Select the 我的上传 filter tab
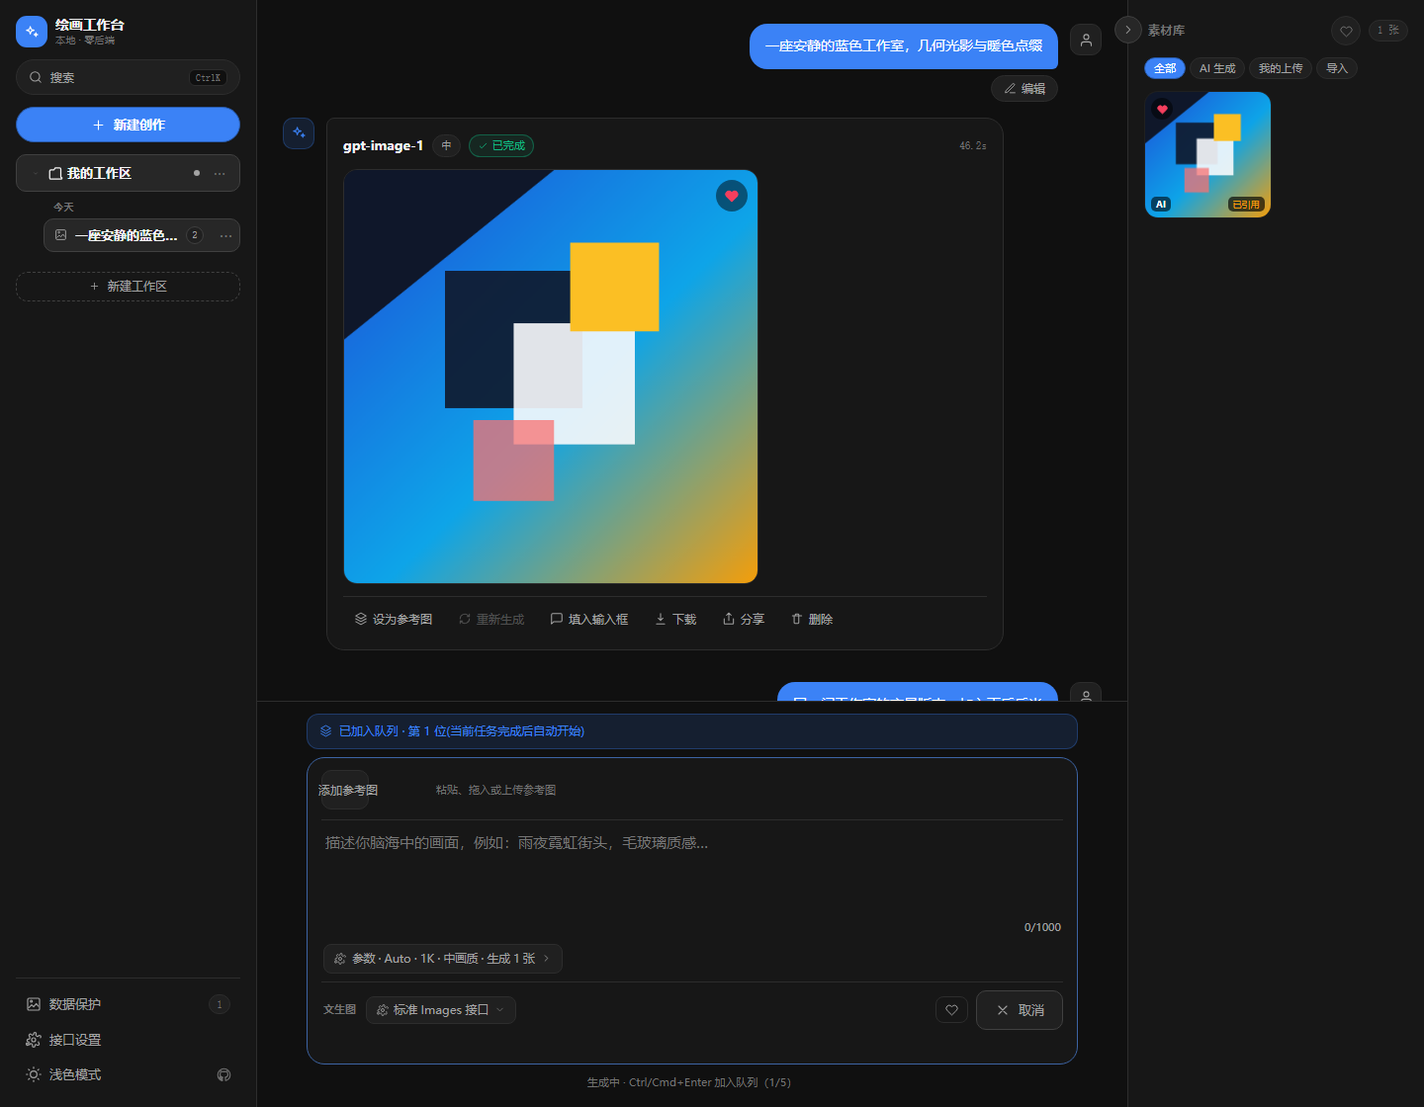 pos(1281,68)
